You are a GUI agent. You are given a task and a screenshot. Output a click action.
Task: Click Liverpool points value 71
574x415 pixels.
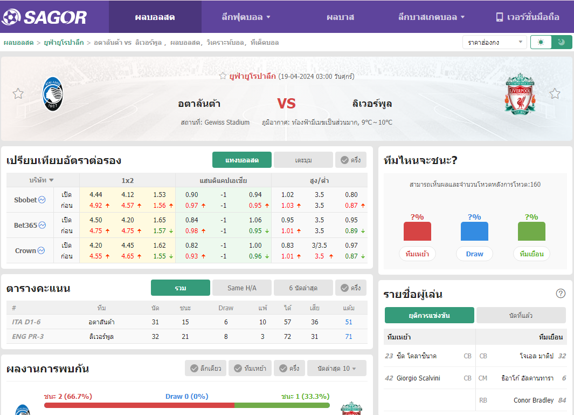pyautogui.click(x=349, y=336)
